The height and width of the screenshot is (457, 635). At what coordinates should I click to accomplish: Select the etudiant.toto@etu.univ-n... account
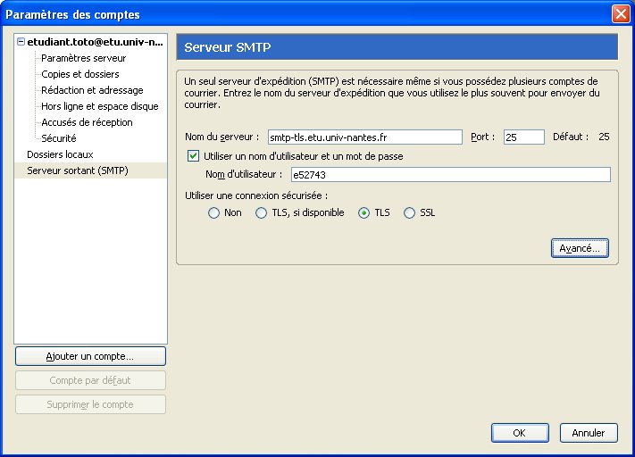pyautogui.click(x=96, y=42)
